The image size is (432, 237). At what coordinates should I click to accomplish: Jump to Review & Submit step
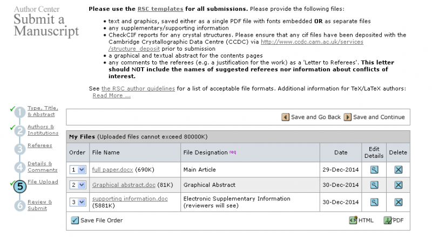pyautogui.click(x=39, y=205)
